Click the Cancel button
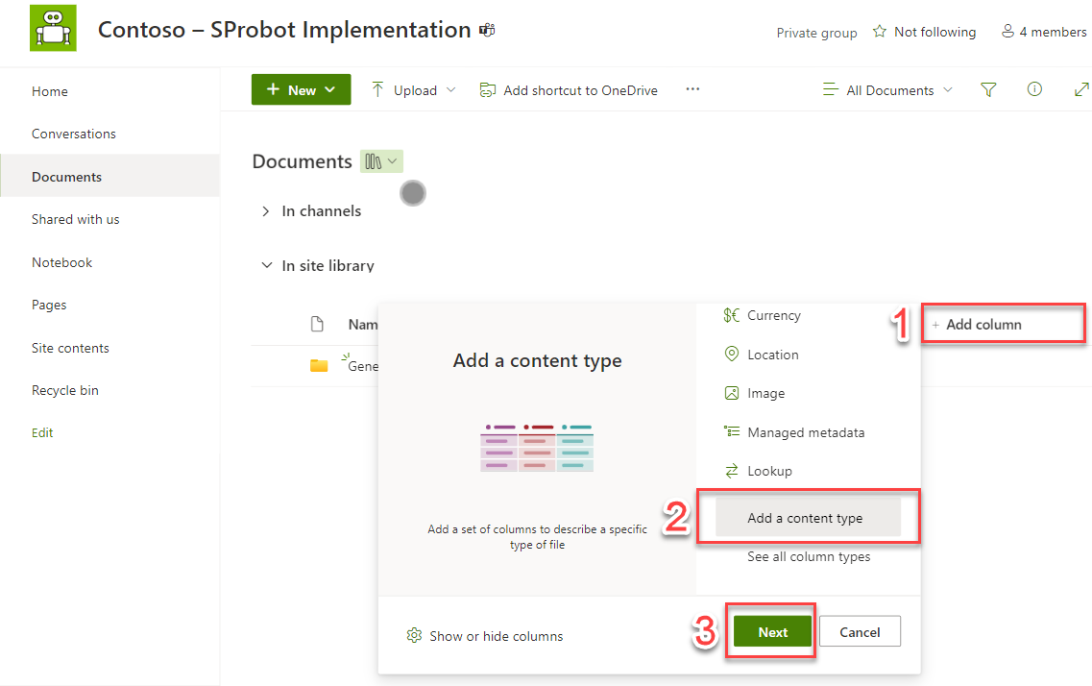 point(860,631)
